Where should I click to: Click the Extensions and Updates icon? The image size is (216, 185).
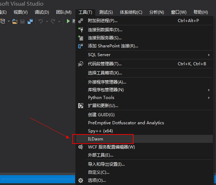[81, 106]
